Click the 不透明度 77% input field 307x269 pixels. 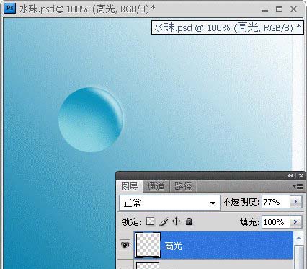[x=275, y=202]
